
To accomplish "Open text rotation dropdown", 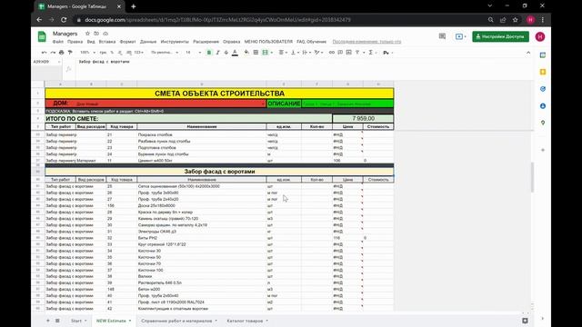I will [318, 53].
